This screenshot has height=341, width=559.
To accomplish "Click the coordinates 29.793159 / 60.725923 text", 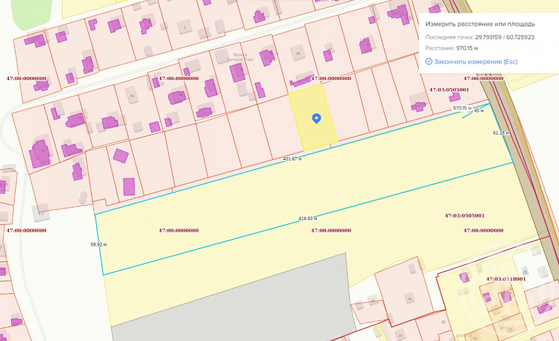I will point(504,37).
